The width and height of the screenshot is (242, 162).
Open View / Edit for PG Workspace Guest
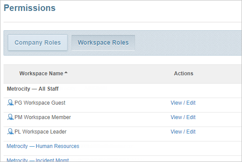coord(183,103)
